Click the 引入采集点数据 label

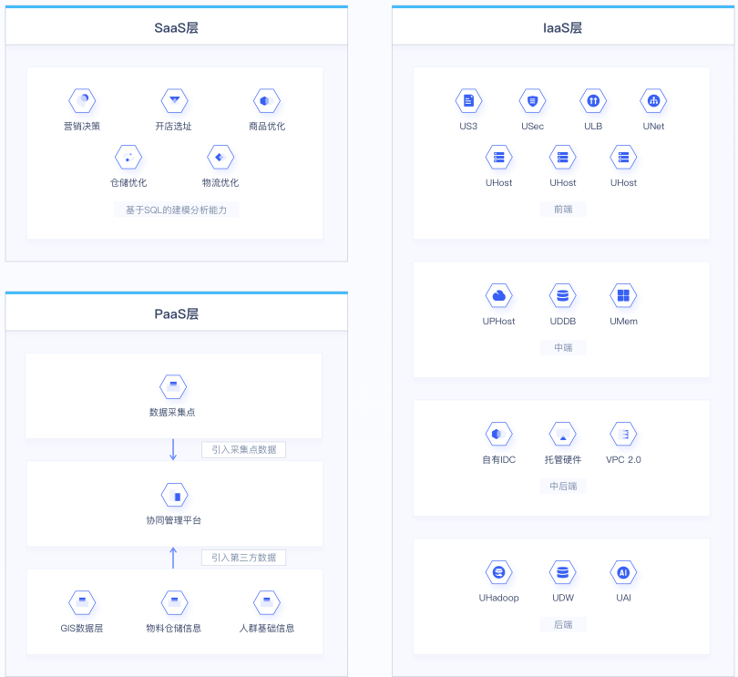point(244,449)
